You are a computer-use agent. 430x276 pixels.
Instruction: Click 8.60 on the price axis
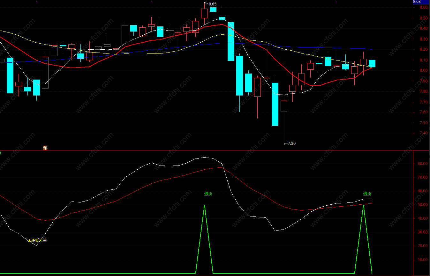[424, 7]
